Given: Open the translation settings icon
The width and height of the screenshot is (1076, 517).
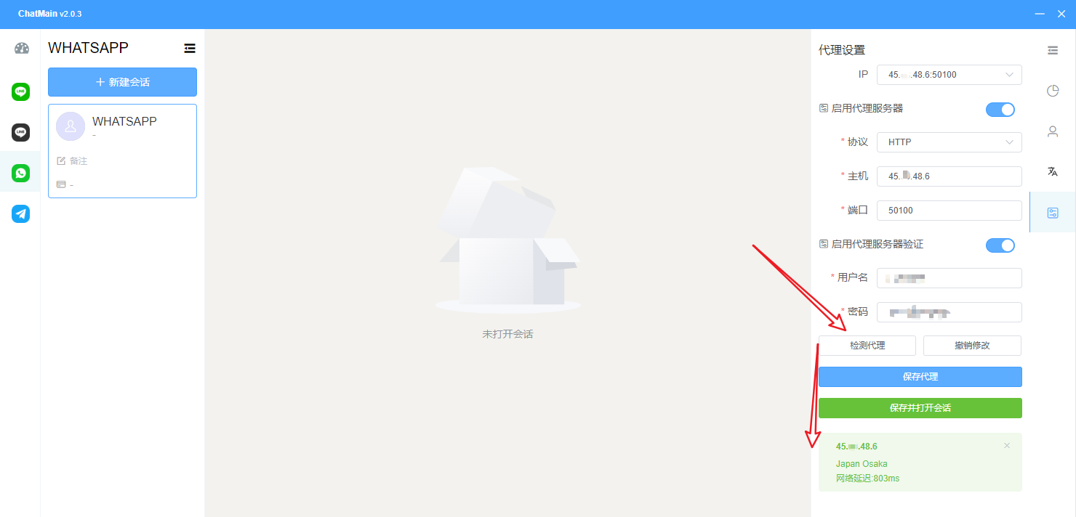Looking at the screenshot, I should pos(1053,172).
